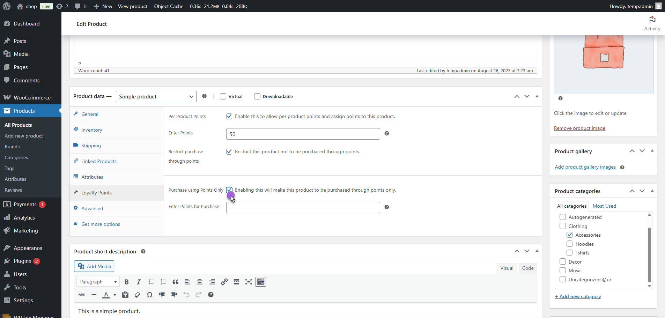Open the Activity panel flag icon
The height and width of the screenshot is (318, 665).
(x=652, y=21)
